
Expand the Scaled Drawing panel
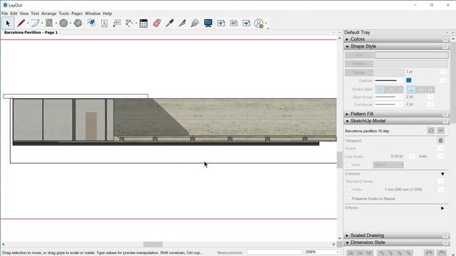[x=347, y=235]
